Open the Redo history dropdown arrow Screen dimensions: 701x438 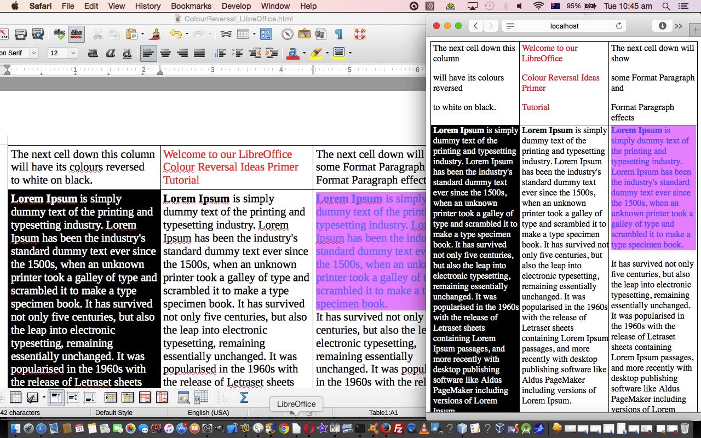[x=209, y=34]
